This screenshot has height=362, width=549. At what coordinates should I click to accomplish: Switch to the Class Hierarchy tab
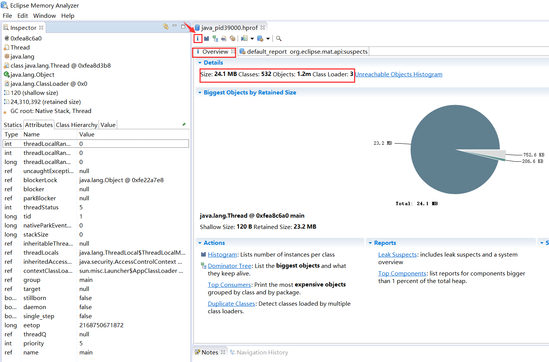pyautogui.click(x=77, y=125)
